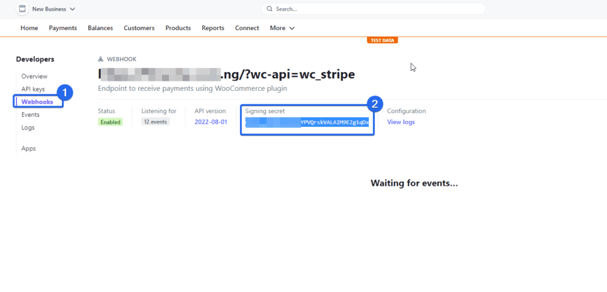Viewport: 607px width, 292px height.
Task: Click the webhook icon beside WEBHOOK label
Action: coord(101,59)
